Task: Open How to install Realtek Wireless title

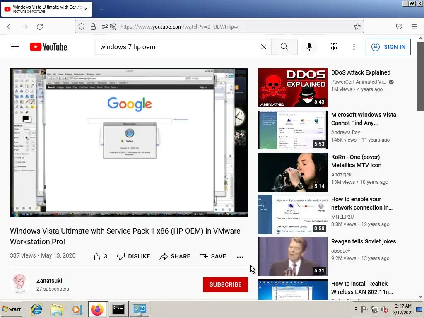Action: (362, 287)
